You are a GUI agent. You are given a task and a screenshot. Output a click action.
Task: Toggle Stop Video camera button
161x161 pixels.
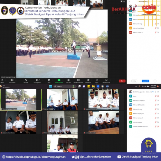tap(12, 80)
